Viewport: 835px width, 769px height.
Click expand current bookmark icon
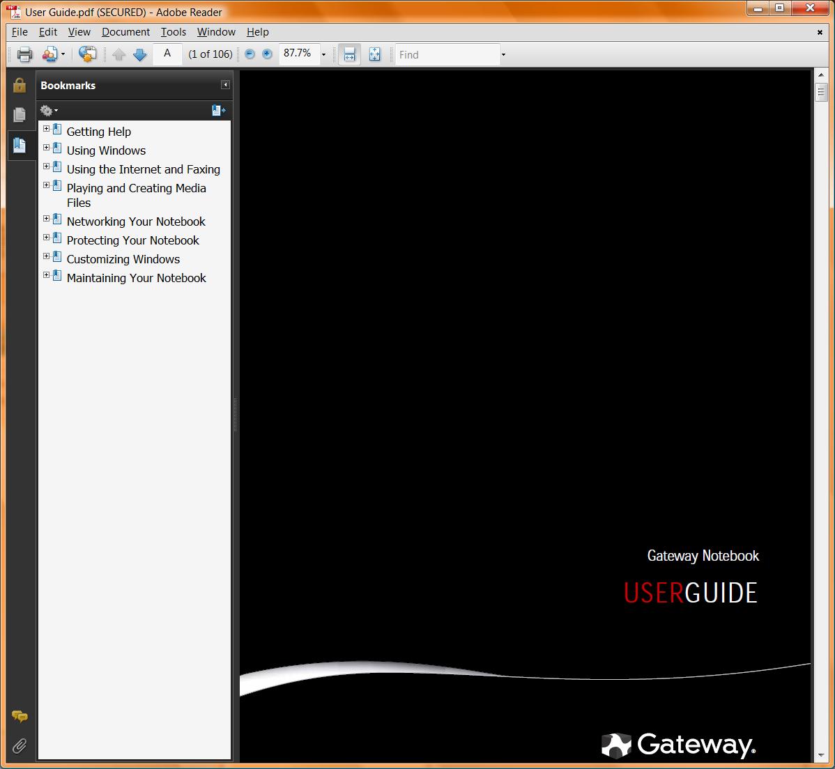[218, 111]
